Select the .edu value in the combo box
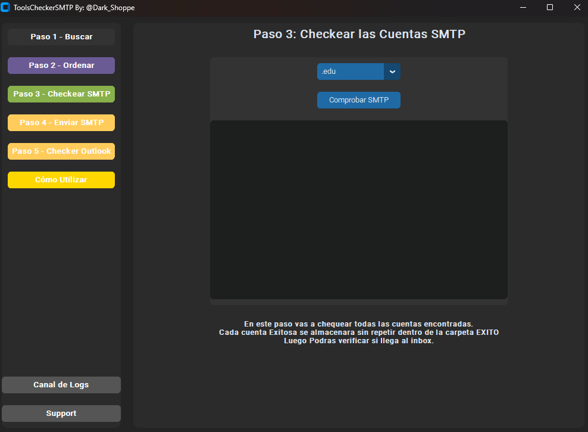The height and width of the screenshot is (432, 588). [345, 72]
